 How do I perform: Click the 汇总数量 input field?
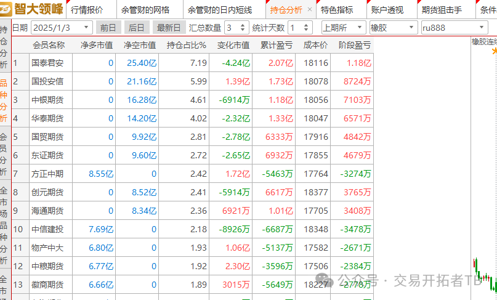pos(232,28)
